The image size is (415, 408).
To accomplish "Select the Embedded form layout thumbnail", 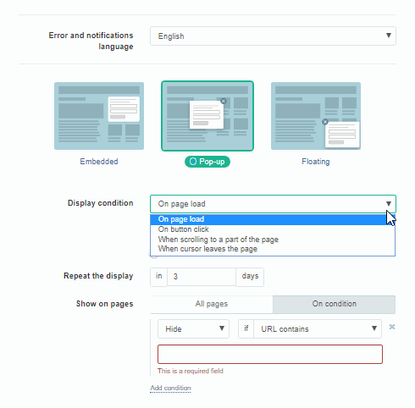I will tap(99, 116).
